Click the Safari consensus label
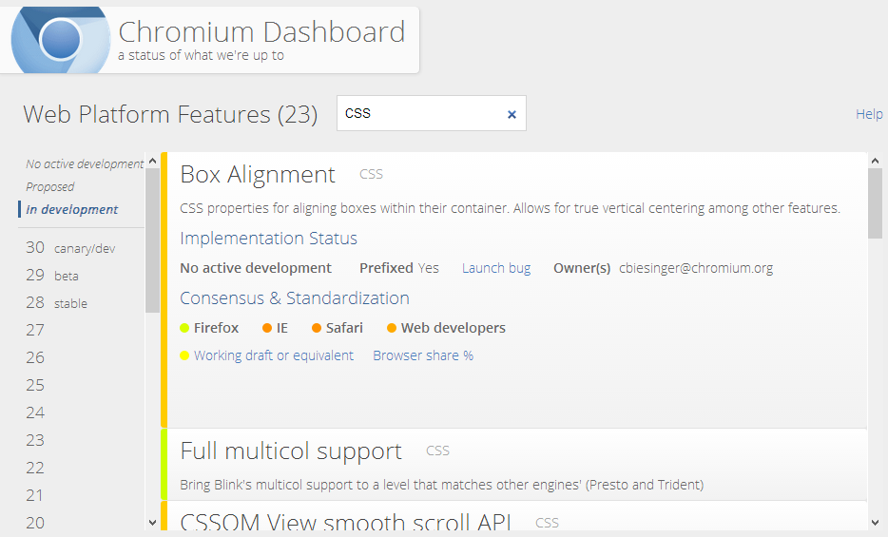888x537 pixels. [x=344, y=328]
